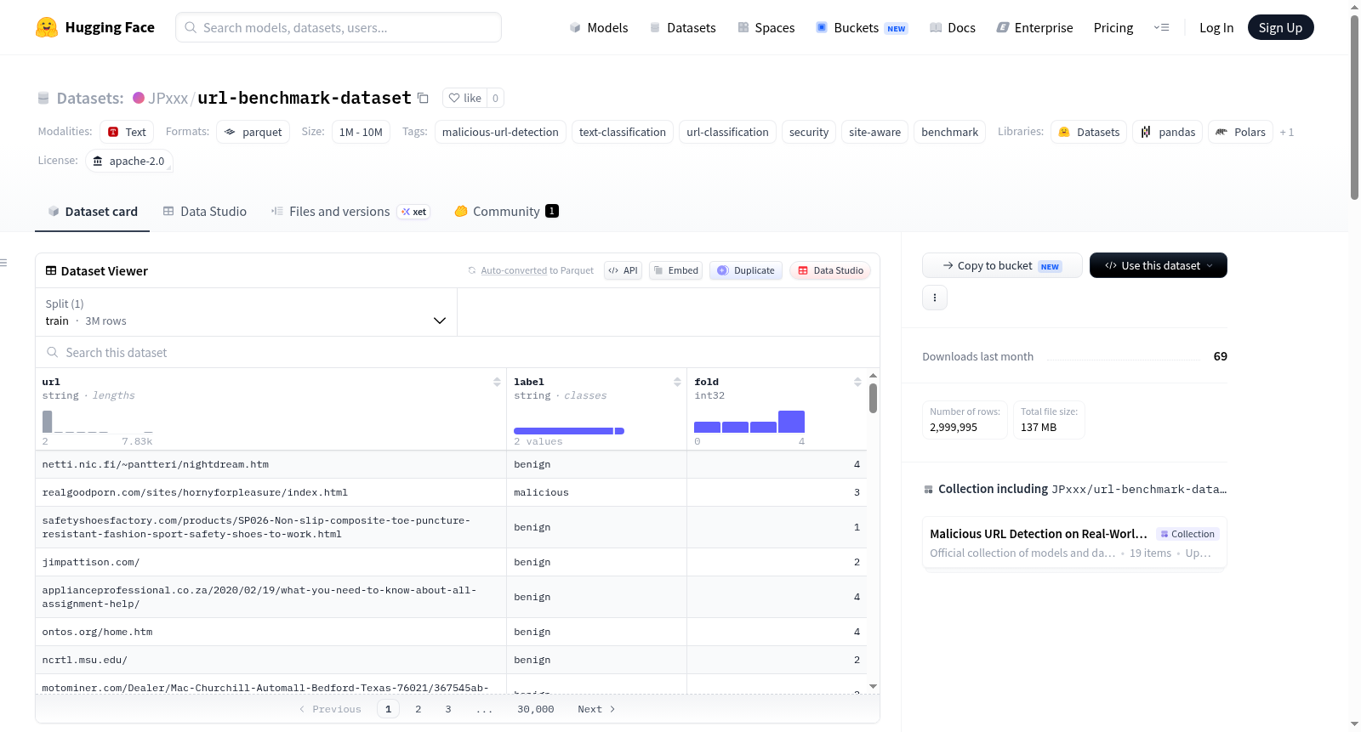
Task: Open Enterprise in the top navigation
Action: coord(1034,27)
